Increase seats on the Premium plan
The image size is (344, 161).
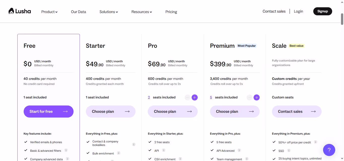click(257, 97)
